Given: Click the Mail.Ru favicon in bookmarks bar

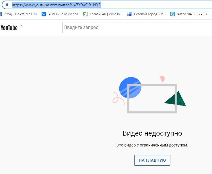Looking at the screenshot, I should (x=1, y=14).
